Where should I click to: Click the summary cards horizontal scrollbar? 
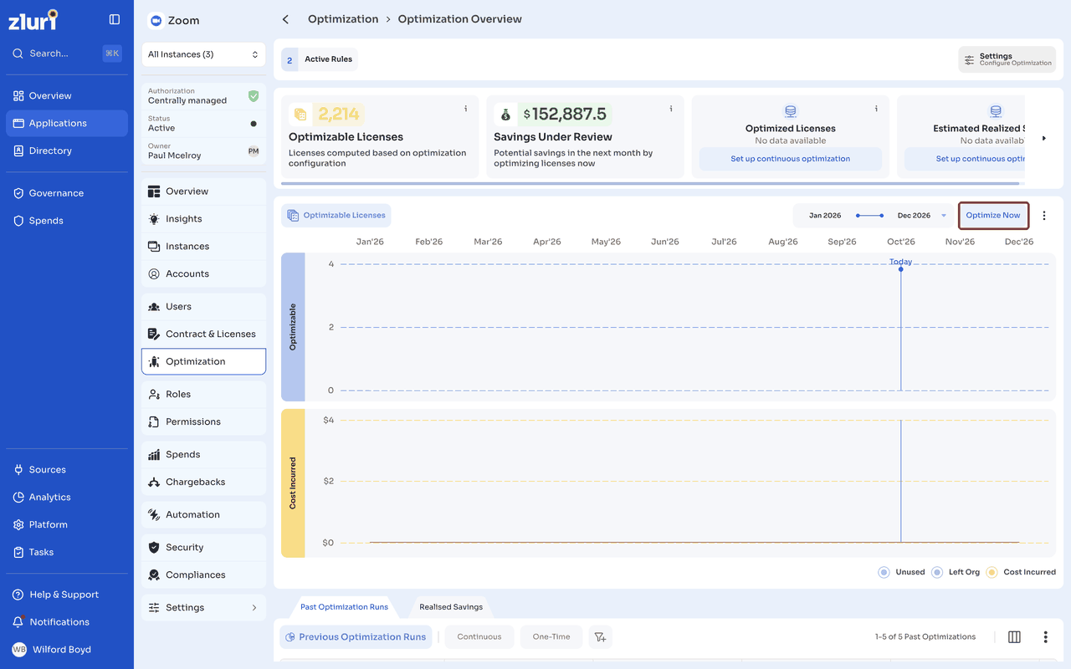click(x=648, y=183)
